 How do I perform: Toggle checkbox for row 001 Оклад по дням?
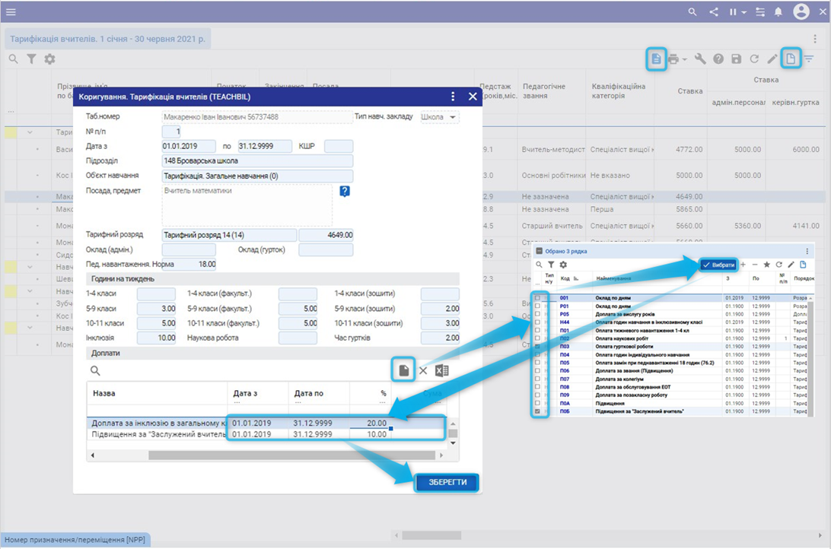point(538,298)
